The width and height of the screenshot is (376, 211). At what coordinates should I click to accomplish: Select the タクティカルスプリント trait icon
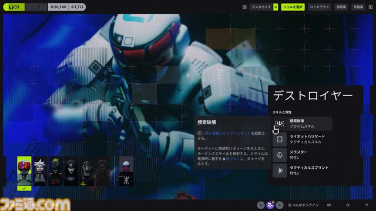280,171
